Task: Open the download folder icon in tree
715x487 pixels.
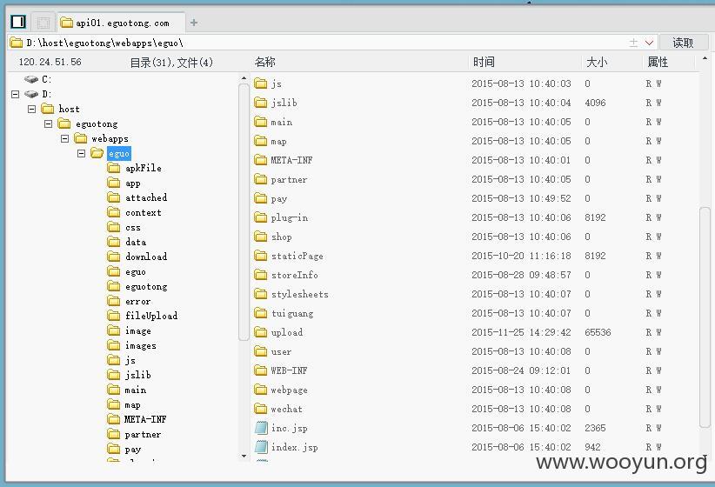Action: 114,257
